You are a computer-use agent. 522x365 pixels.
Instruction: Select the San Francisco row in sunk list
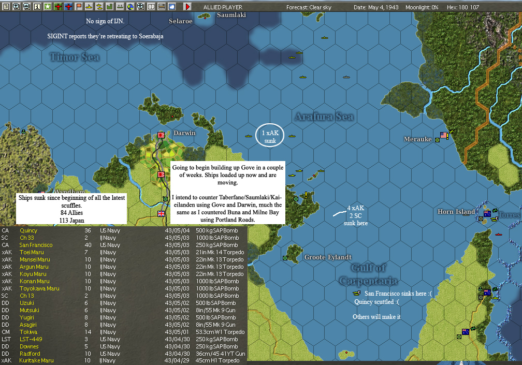pos(123,245)
